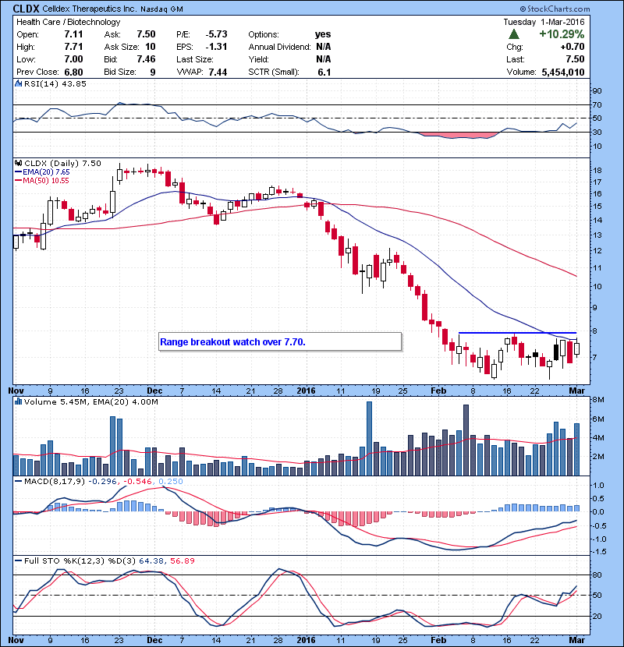The image size is (624, 647).
Task: Click the P/E value -5.73
Action: (x=216, y=34)
